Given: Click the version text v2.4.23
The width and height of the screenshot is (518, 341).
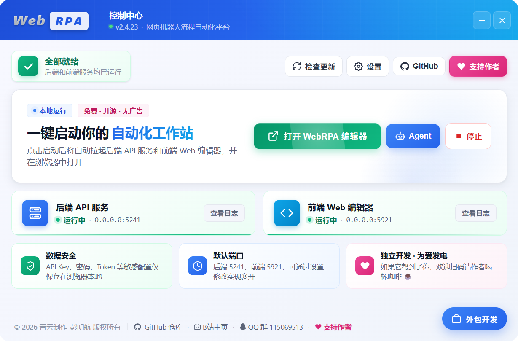Looking at the screenshot, I should coord(127,27).
